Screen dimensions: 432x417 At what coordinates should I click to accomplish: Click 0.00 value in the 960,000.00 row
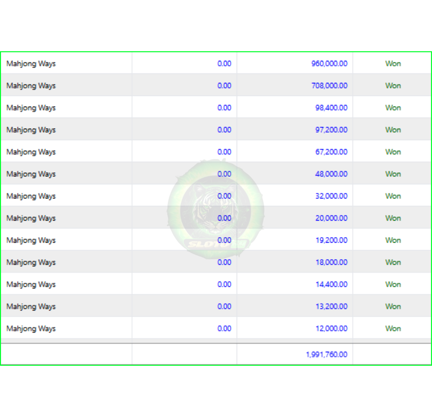point(224,64)
